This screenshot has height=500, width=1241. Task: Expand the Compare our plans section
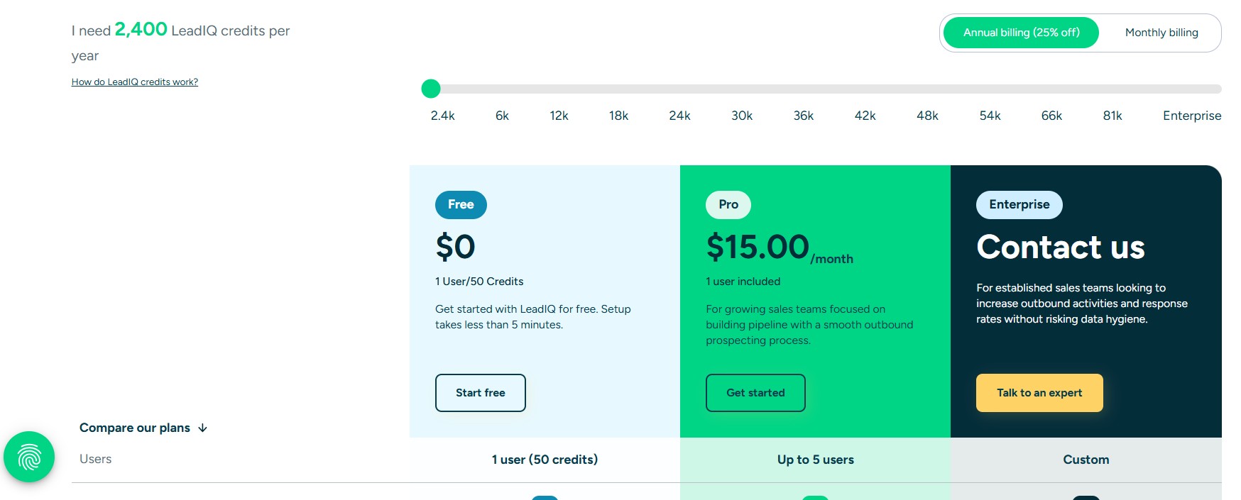point(143,428)
